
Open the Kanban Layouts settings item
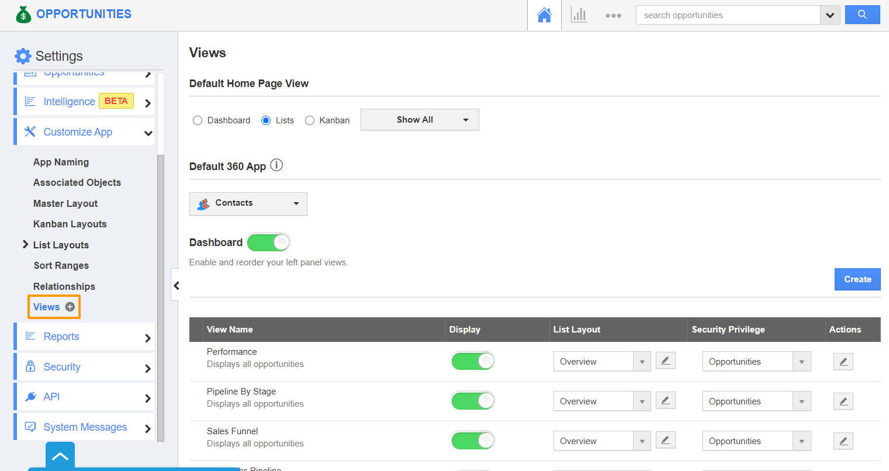pyautogui.click(x=70, y=224)
